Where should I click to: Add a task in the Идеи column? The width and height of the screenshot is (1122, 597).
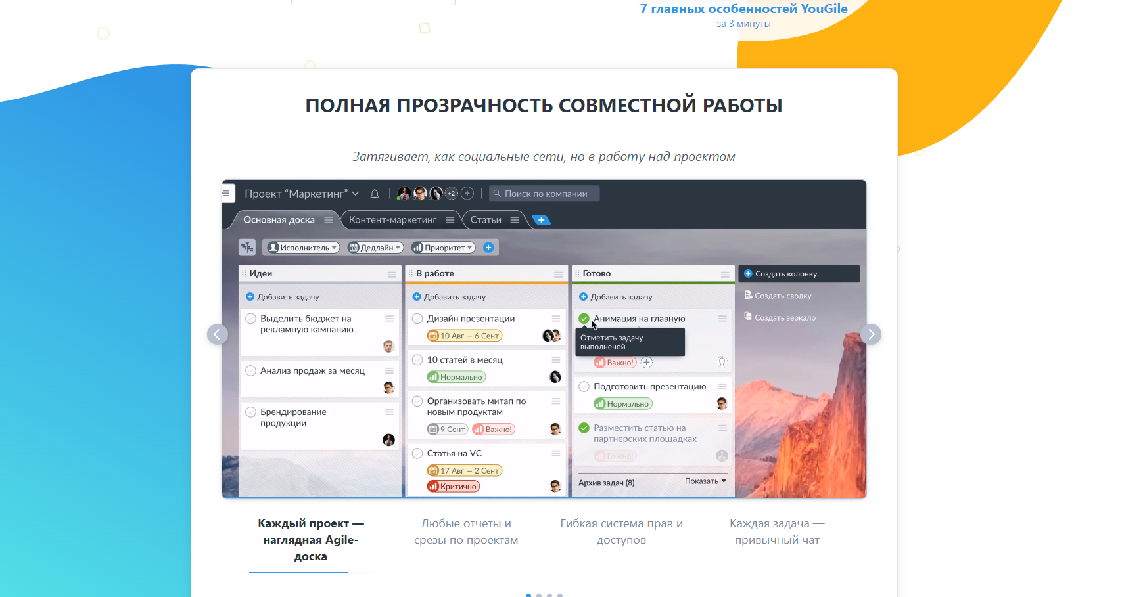point(282,297)
